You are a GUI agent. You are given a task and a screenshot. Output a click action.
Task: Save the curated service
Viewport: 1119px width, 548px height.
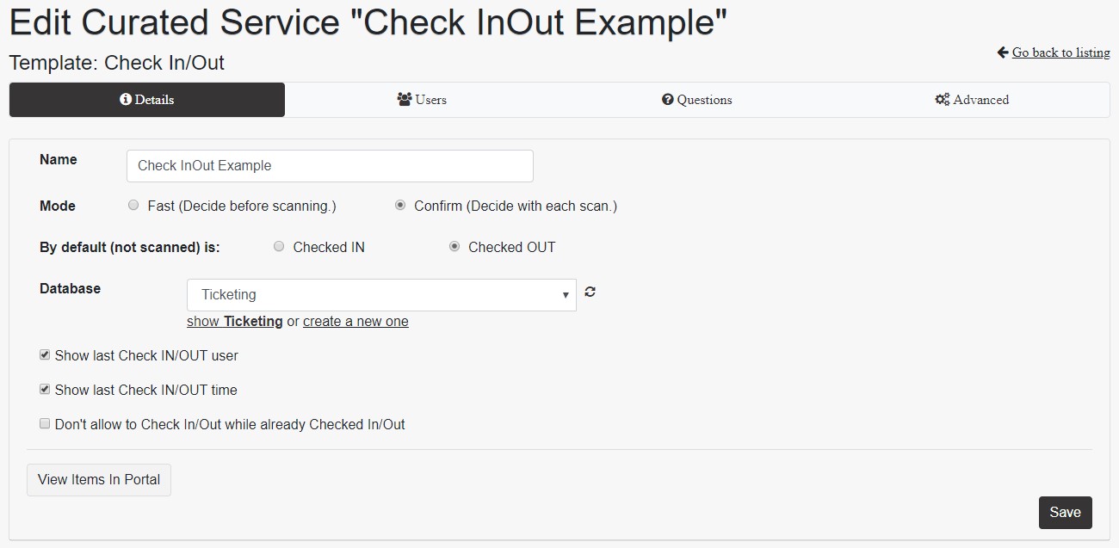(1065, 513)
